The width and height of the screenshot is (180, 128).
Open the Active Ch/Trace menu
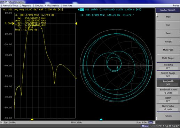(x=9, y=6)
